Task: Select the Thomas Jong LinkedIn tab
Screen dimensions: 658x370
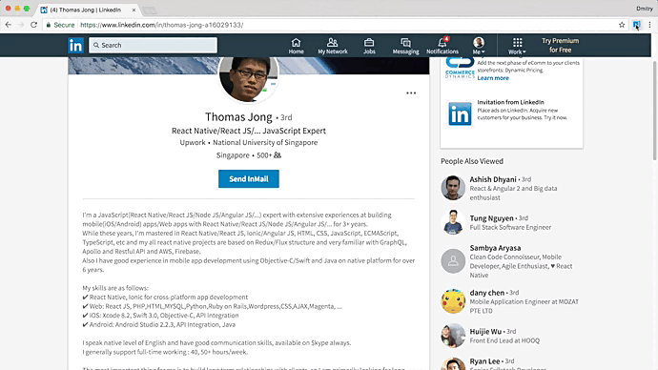Action: (86, 10)
